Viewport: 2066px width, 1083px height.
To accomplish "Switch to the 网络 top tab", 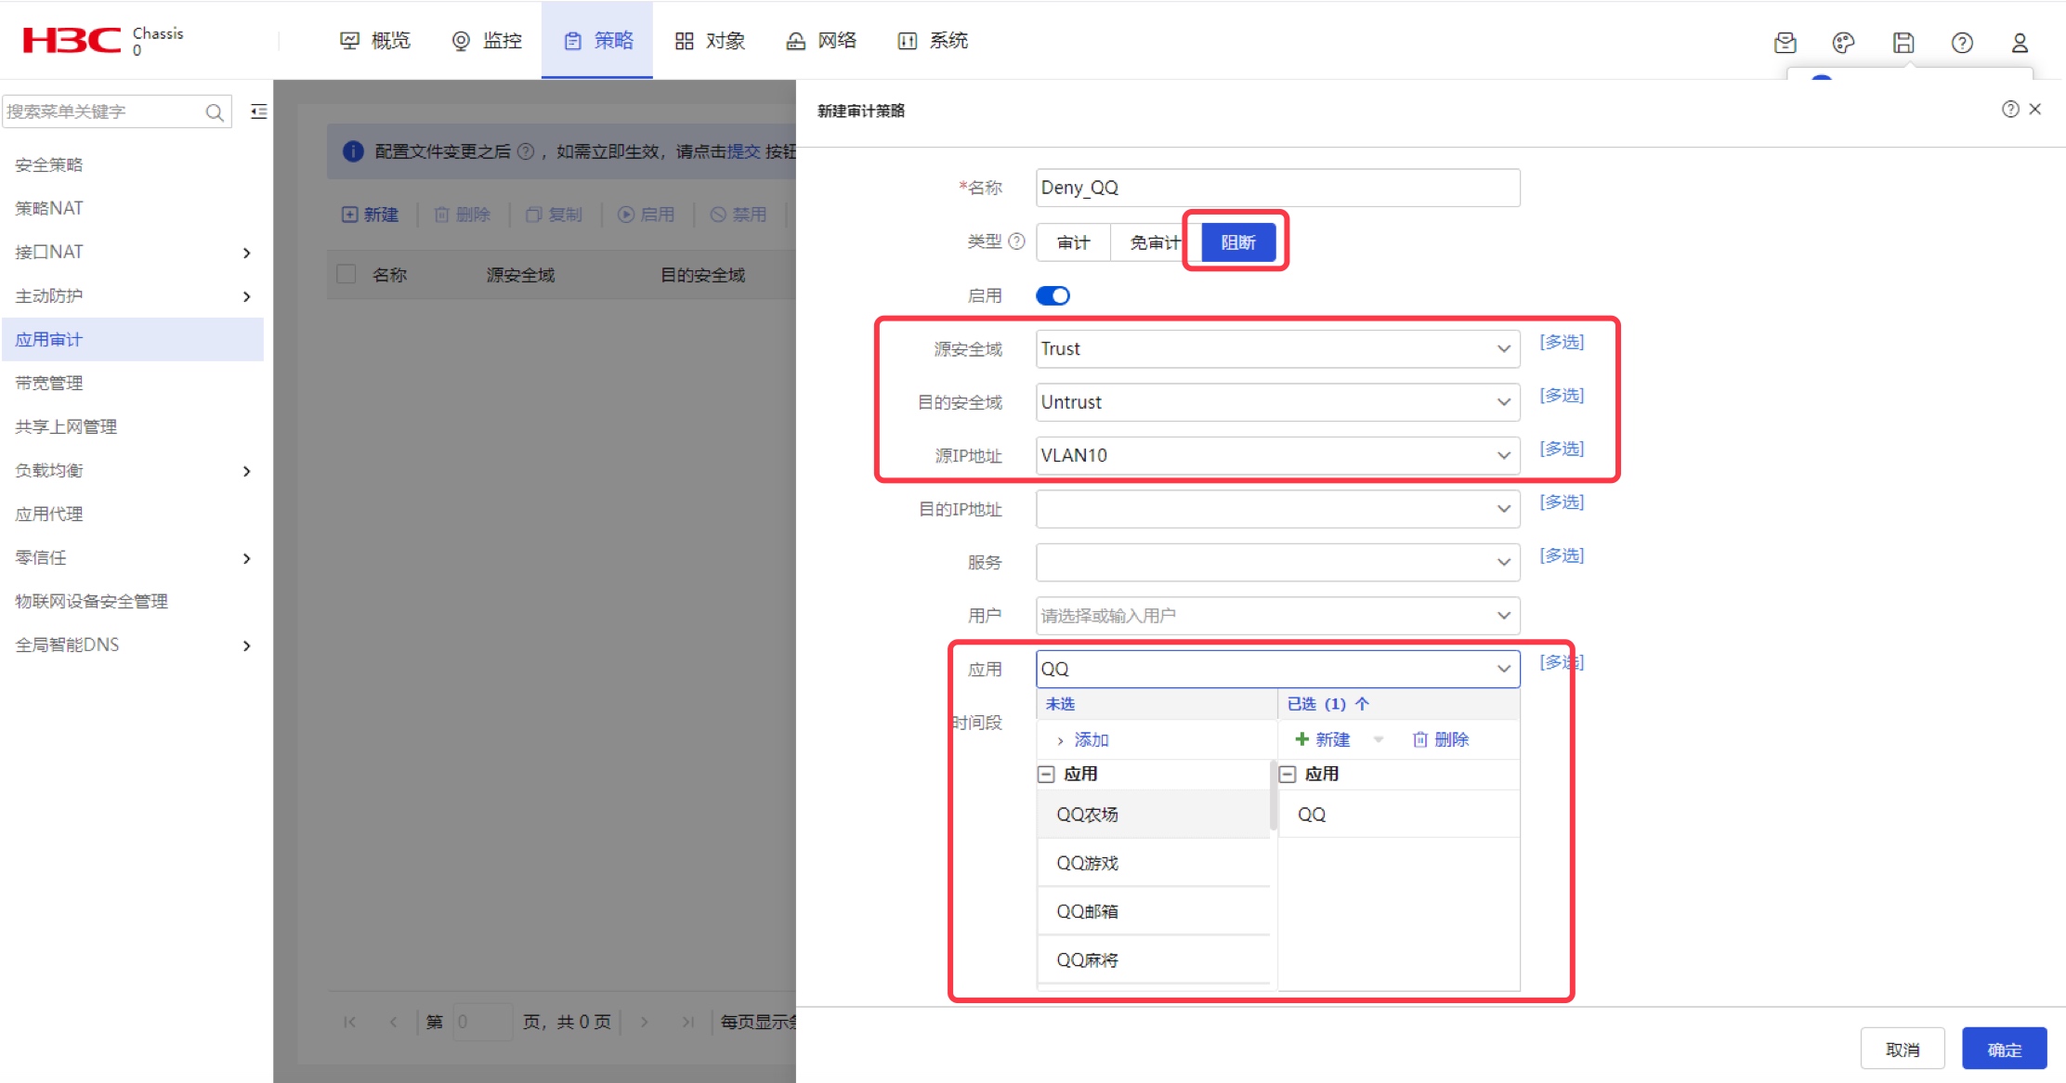I will click(x=821, y=40).
